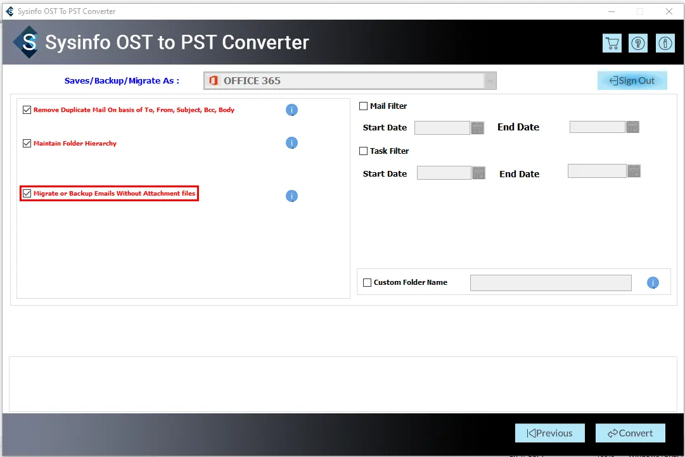Click Task Filter End Date field
685x457 pixels.
pos(597,171)
